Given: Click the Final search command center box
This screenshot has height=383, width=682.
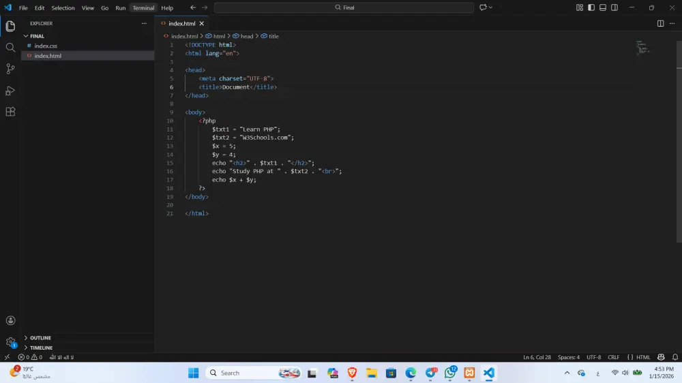Looking at the screenshot, I should coord(344,7).
